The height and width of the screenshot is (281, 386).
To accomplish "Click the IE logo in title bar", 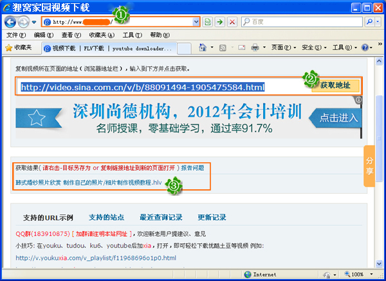I will (7, 8).
